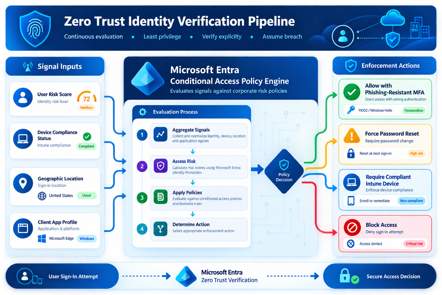Click the cloud icon in the header
This screenshot has width=442, height=295.
pos(393,18)
